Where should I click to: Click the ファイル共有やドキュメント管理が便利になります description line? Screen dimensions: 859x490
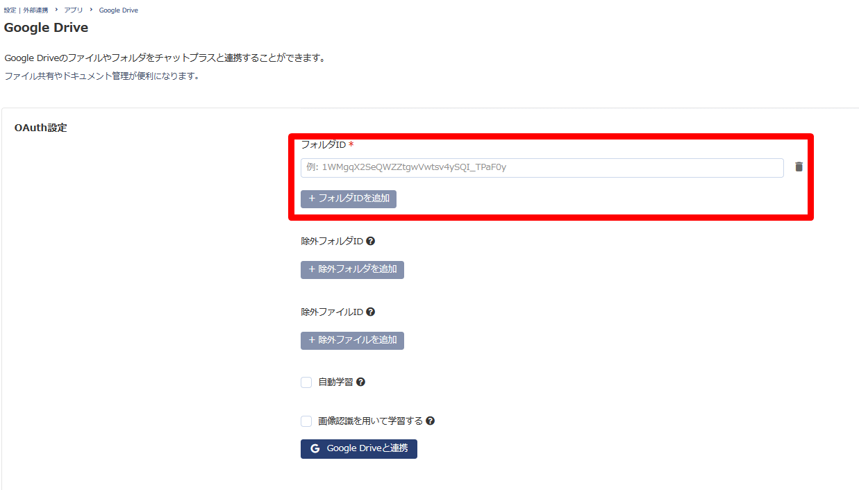[102, 76]
